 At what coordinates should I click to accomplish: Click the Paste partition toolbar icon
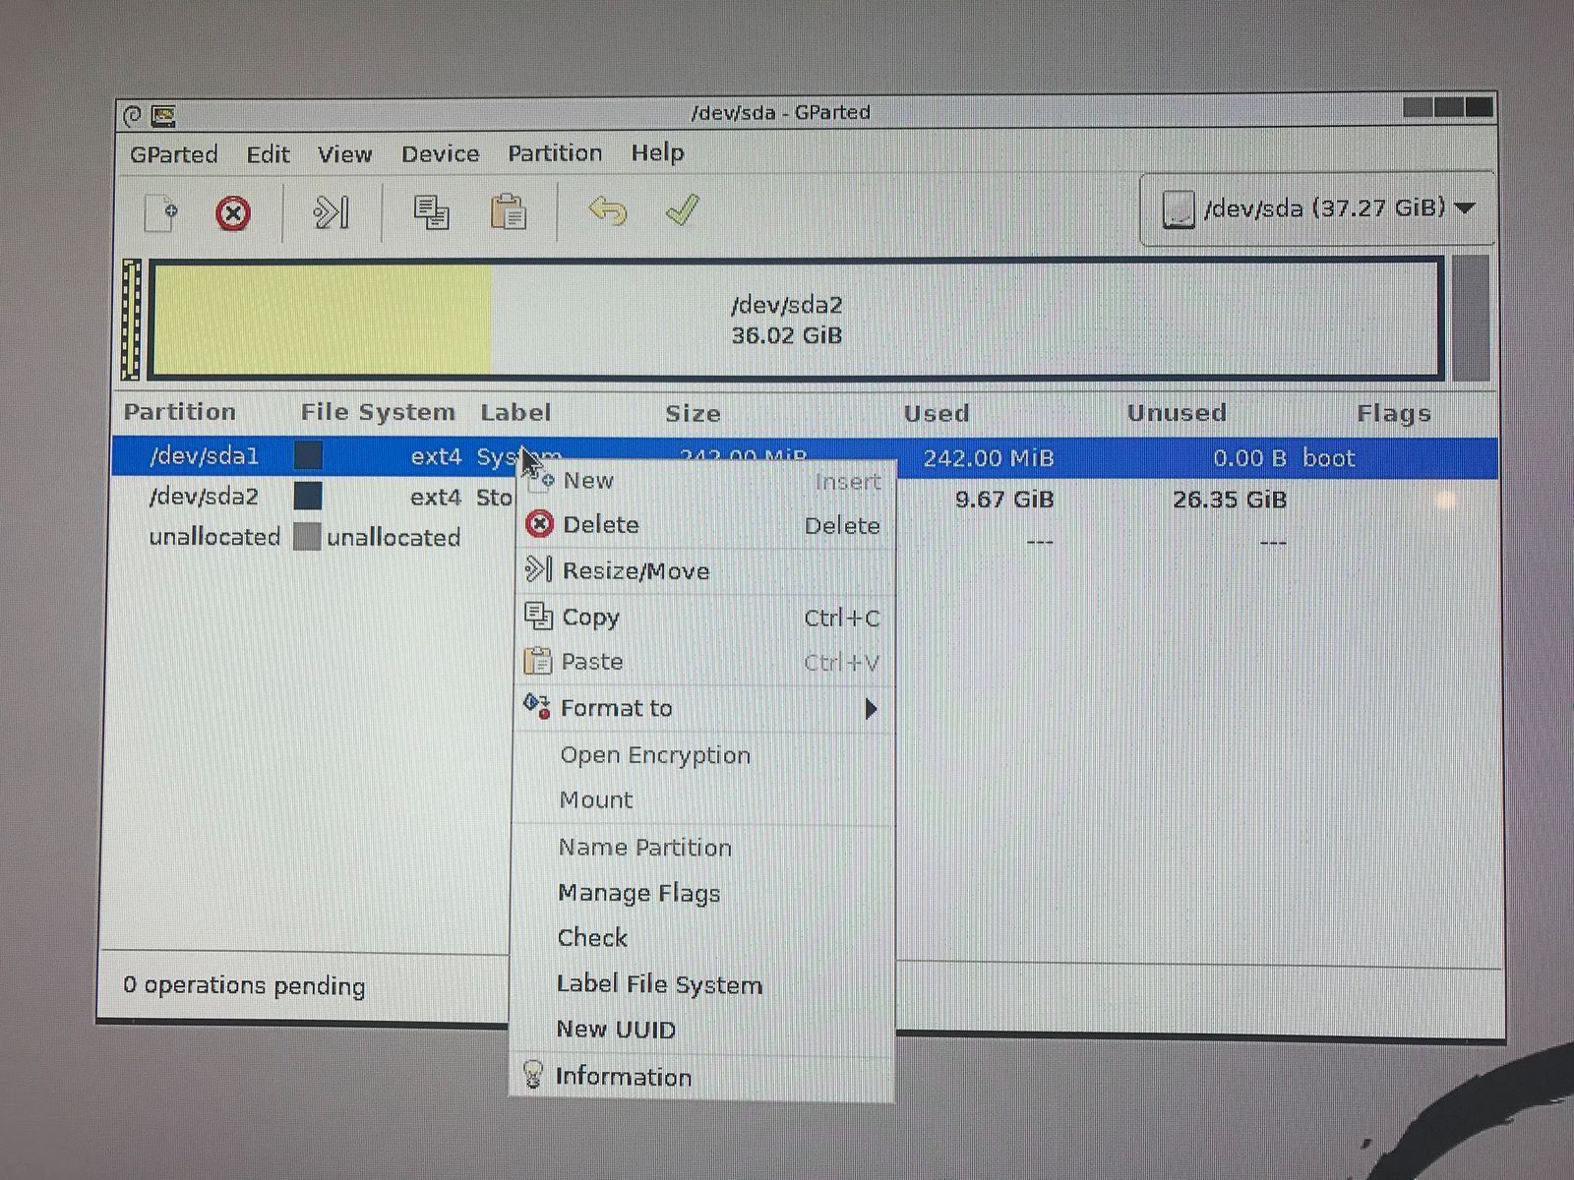508,212
